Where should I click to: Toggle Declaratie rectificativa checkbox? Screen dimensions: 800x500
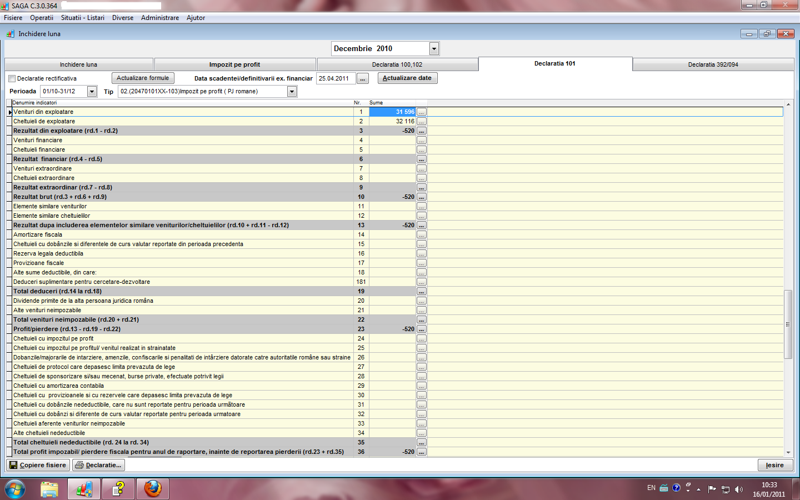tap(12, 79)
